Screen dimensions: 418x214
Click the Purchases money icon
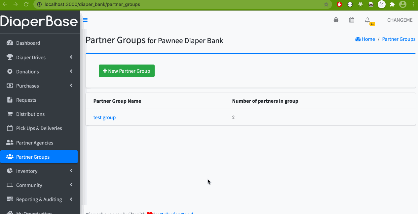click(x=10, y=86)
